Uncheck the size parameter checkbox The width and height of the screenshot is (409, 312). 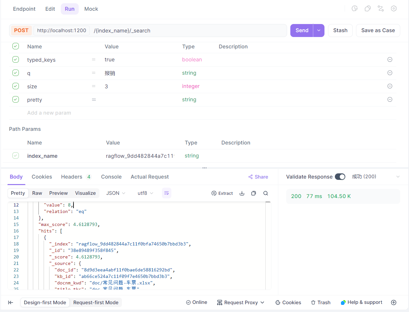[16, 86]
